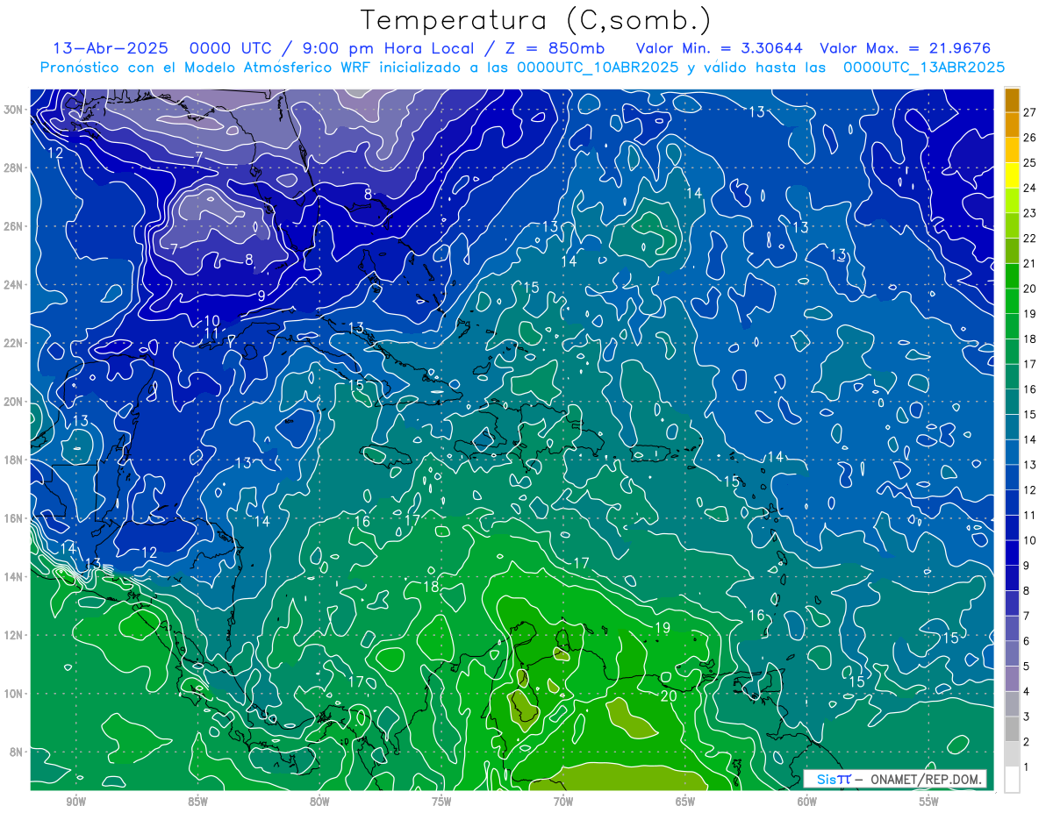Click the 10N latitude axis label
This screenshot has width=1053, height=813.
coord(15,693)
